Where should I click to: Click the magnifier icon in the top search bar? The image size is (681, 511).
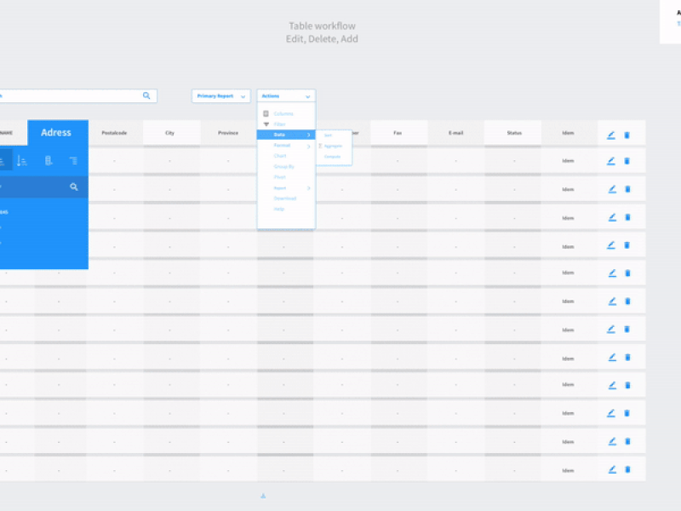tap(146, 95)
